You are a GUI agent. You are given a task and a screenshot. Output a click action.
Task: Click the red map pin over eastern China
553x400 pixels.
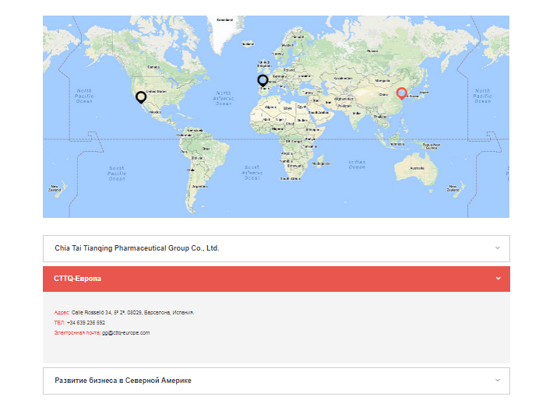coord(401,93)
